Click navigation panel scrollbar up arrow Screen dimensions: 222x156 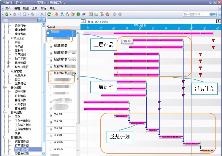click(43, 25)
